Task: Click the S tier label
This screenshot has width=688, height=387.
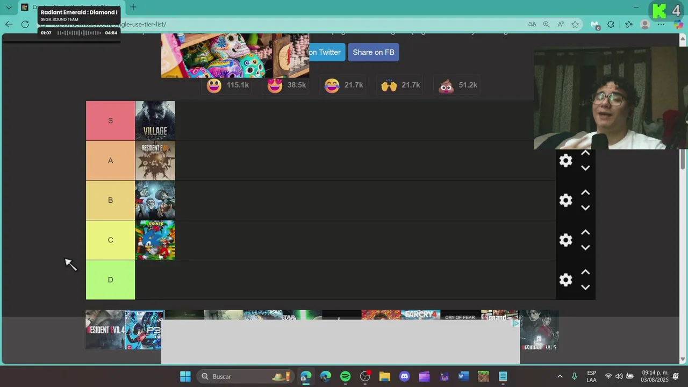Action: coord(110,121)
